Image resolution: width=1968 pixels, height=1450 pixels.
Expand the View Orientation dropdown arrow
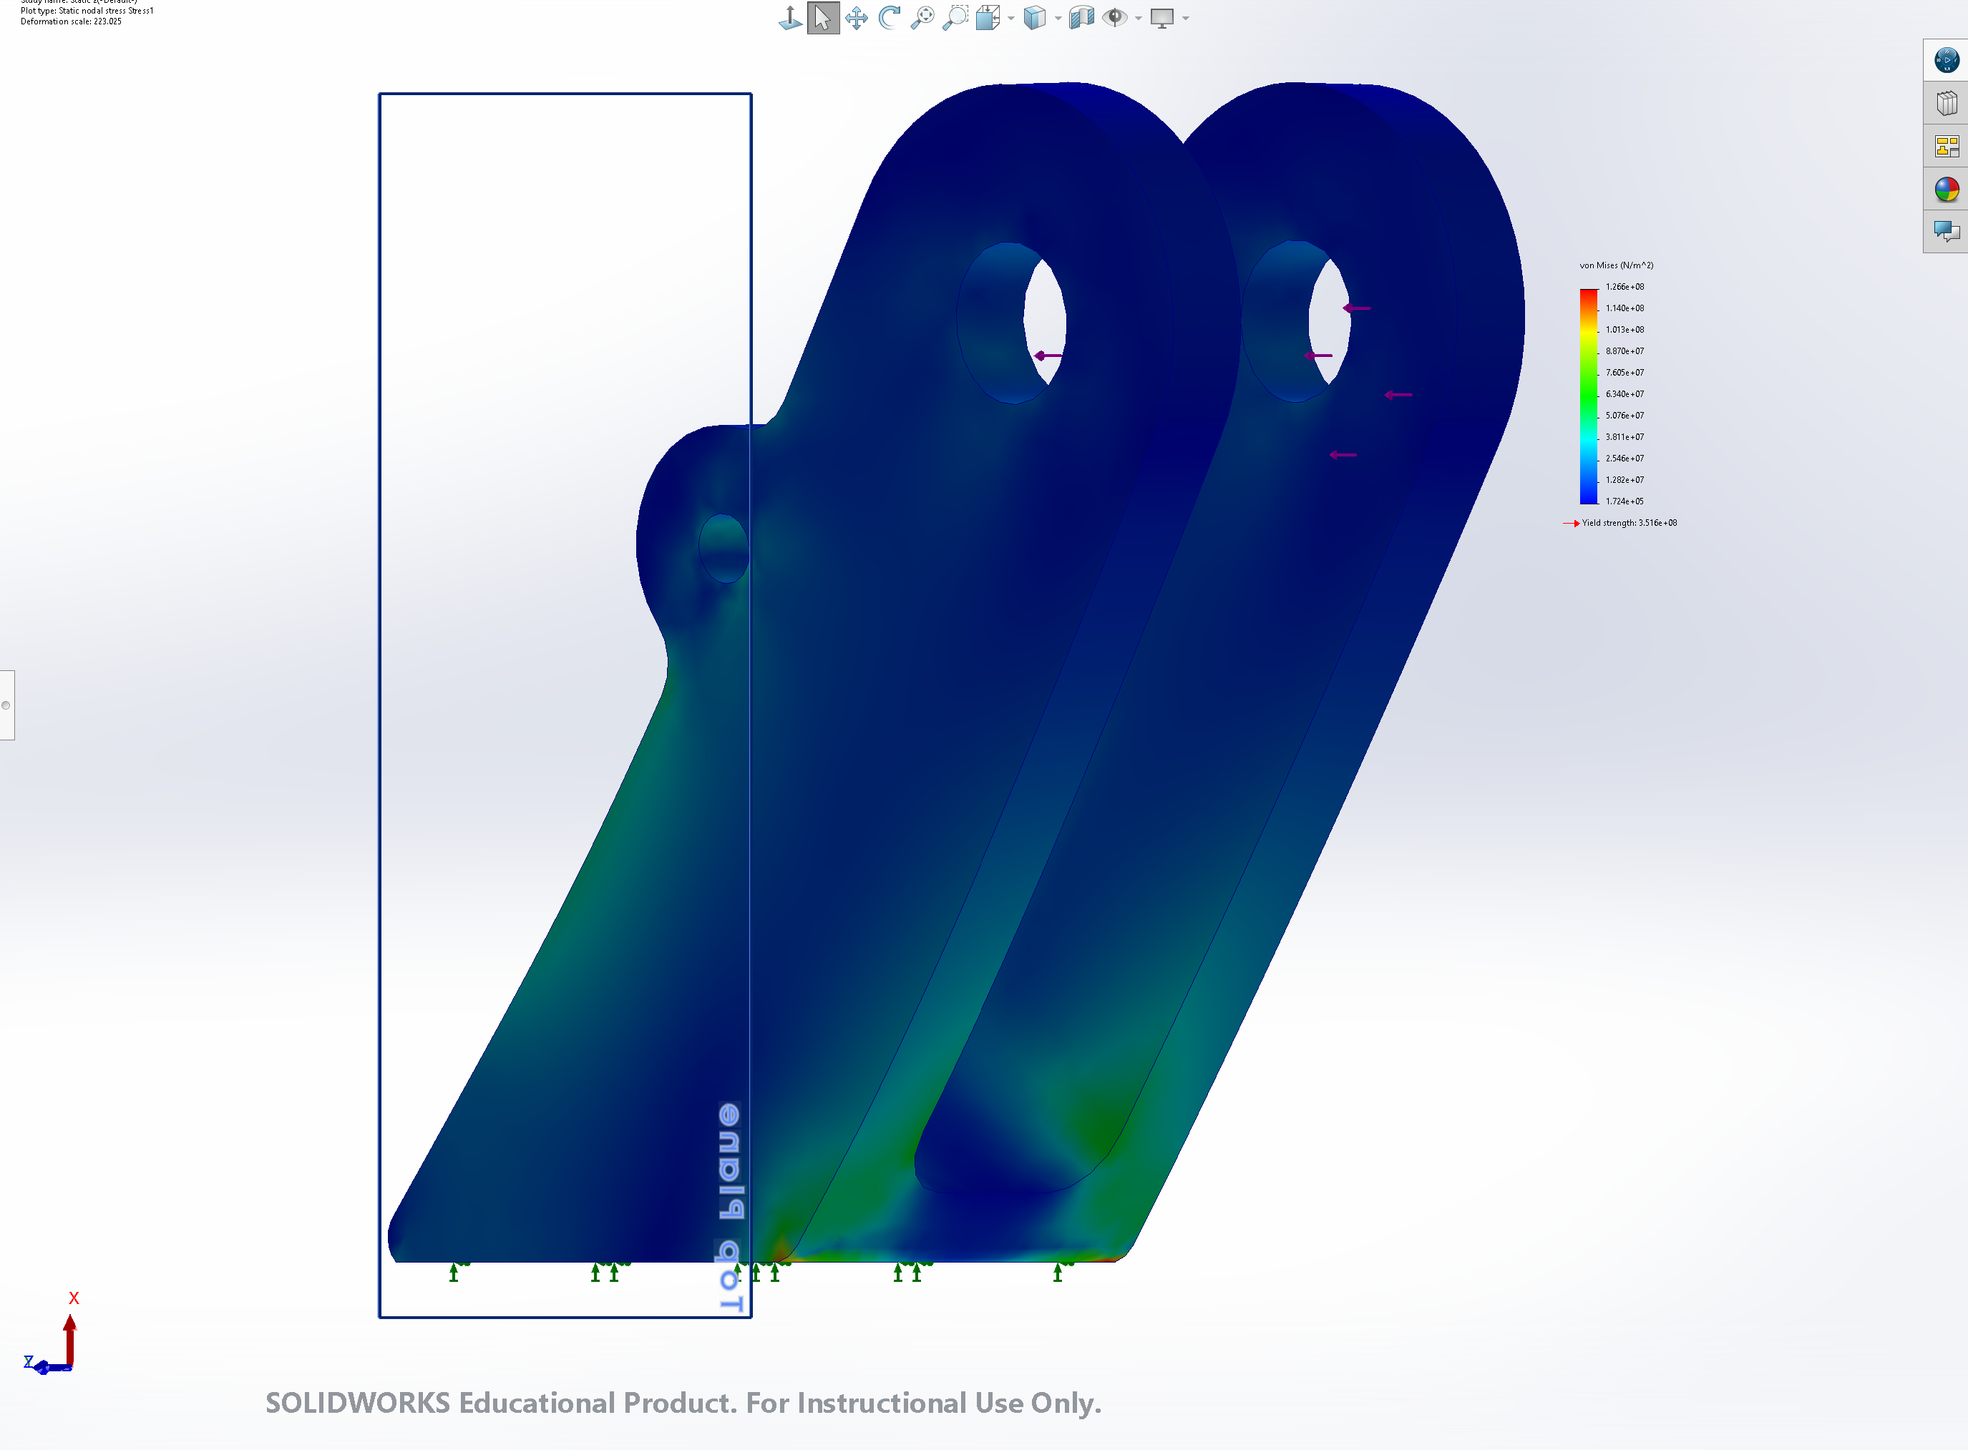coord(1012,19)
